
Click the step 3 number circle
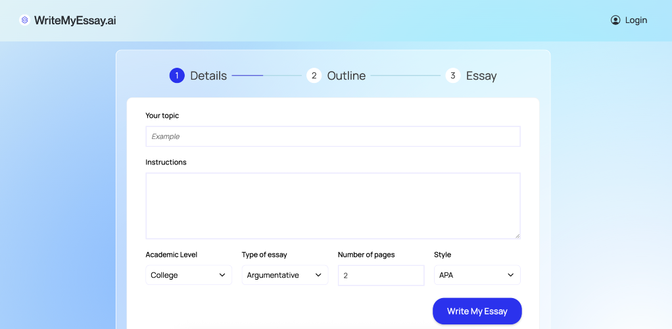(x=453, y=76)
